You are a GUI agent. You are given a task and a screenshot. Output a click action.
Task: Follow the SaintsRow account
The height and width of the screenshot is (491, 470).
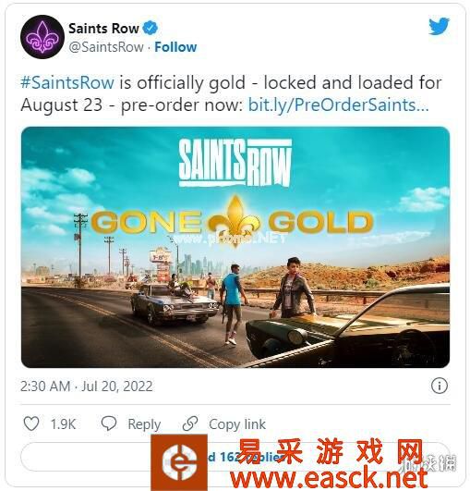pyautogui.click(x=175, y=47)
